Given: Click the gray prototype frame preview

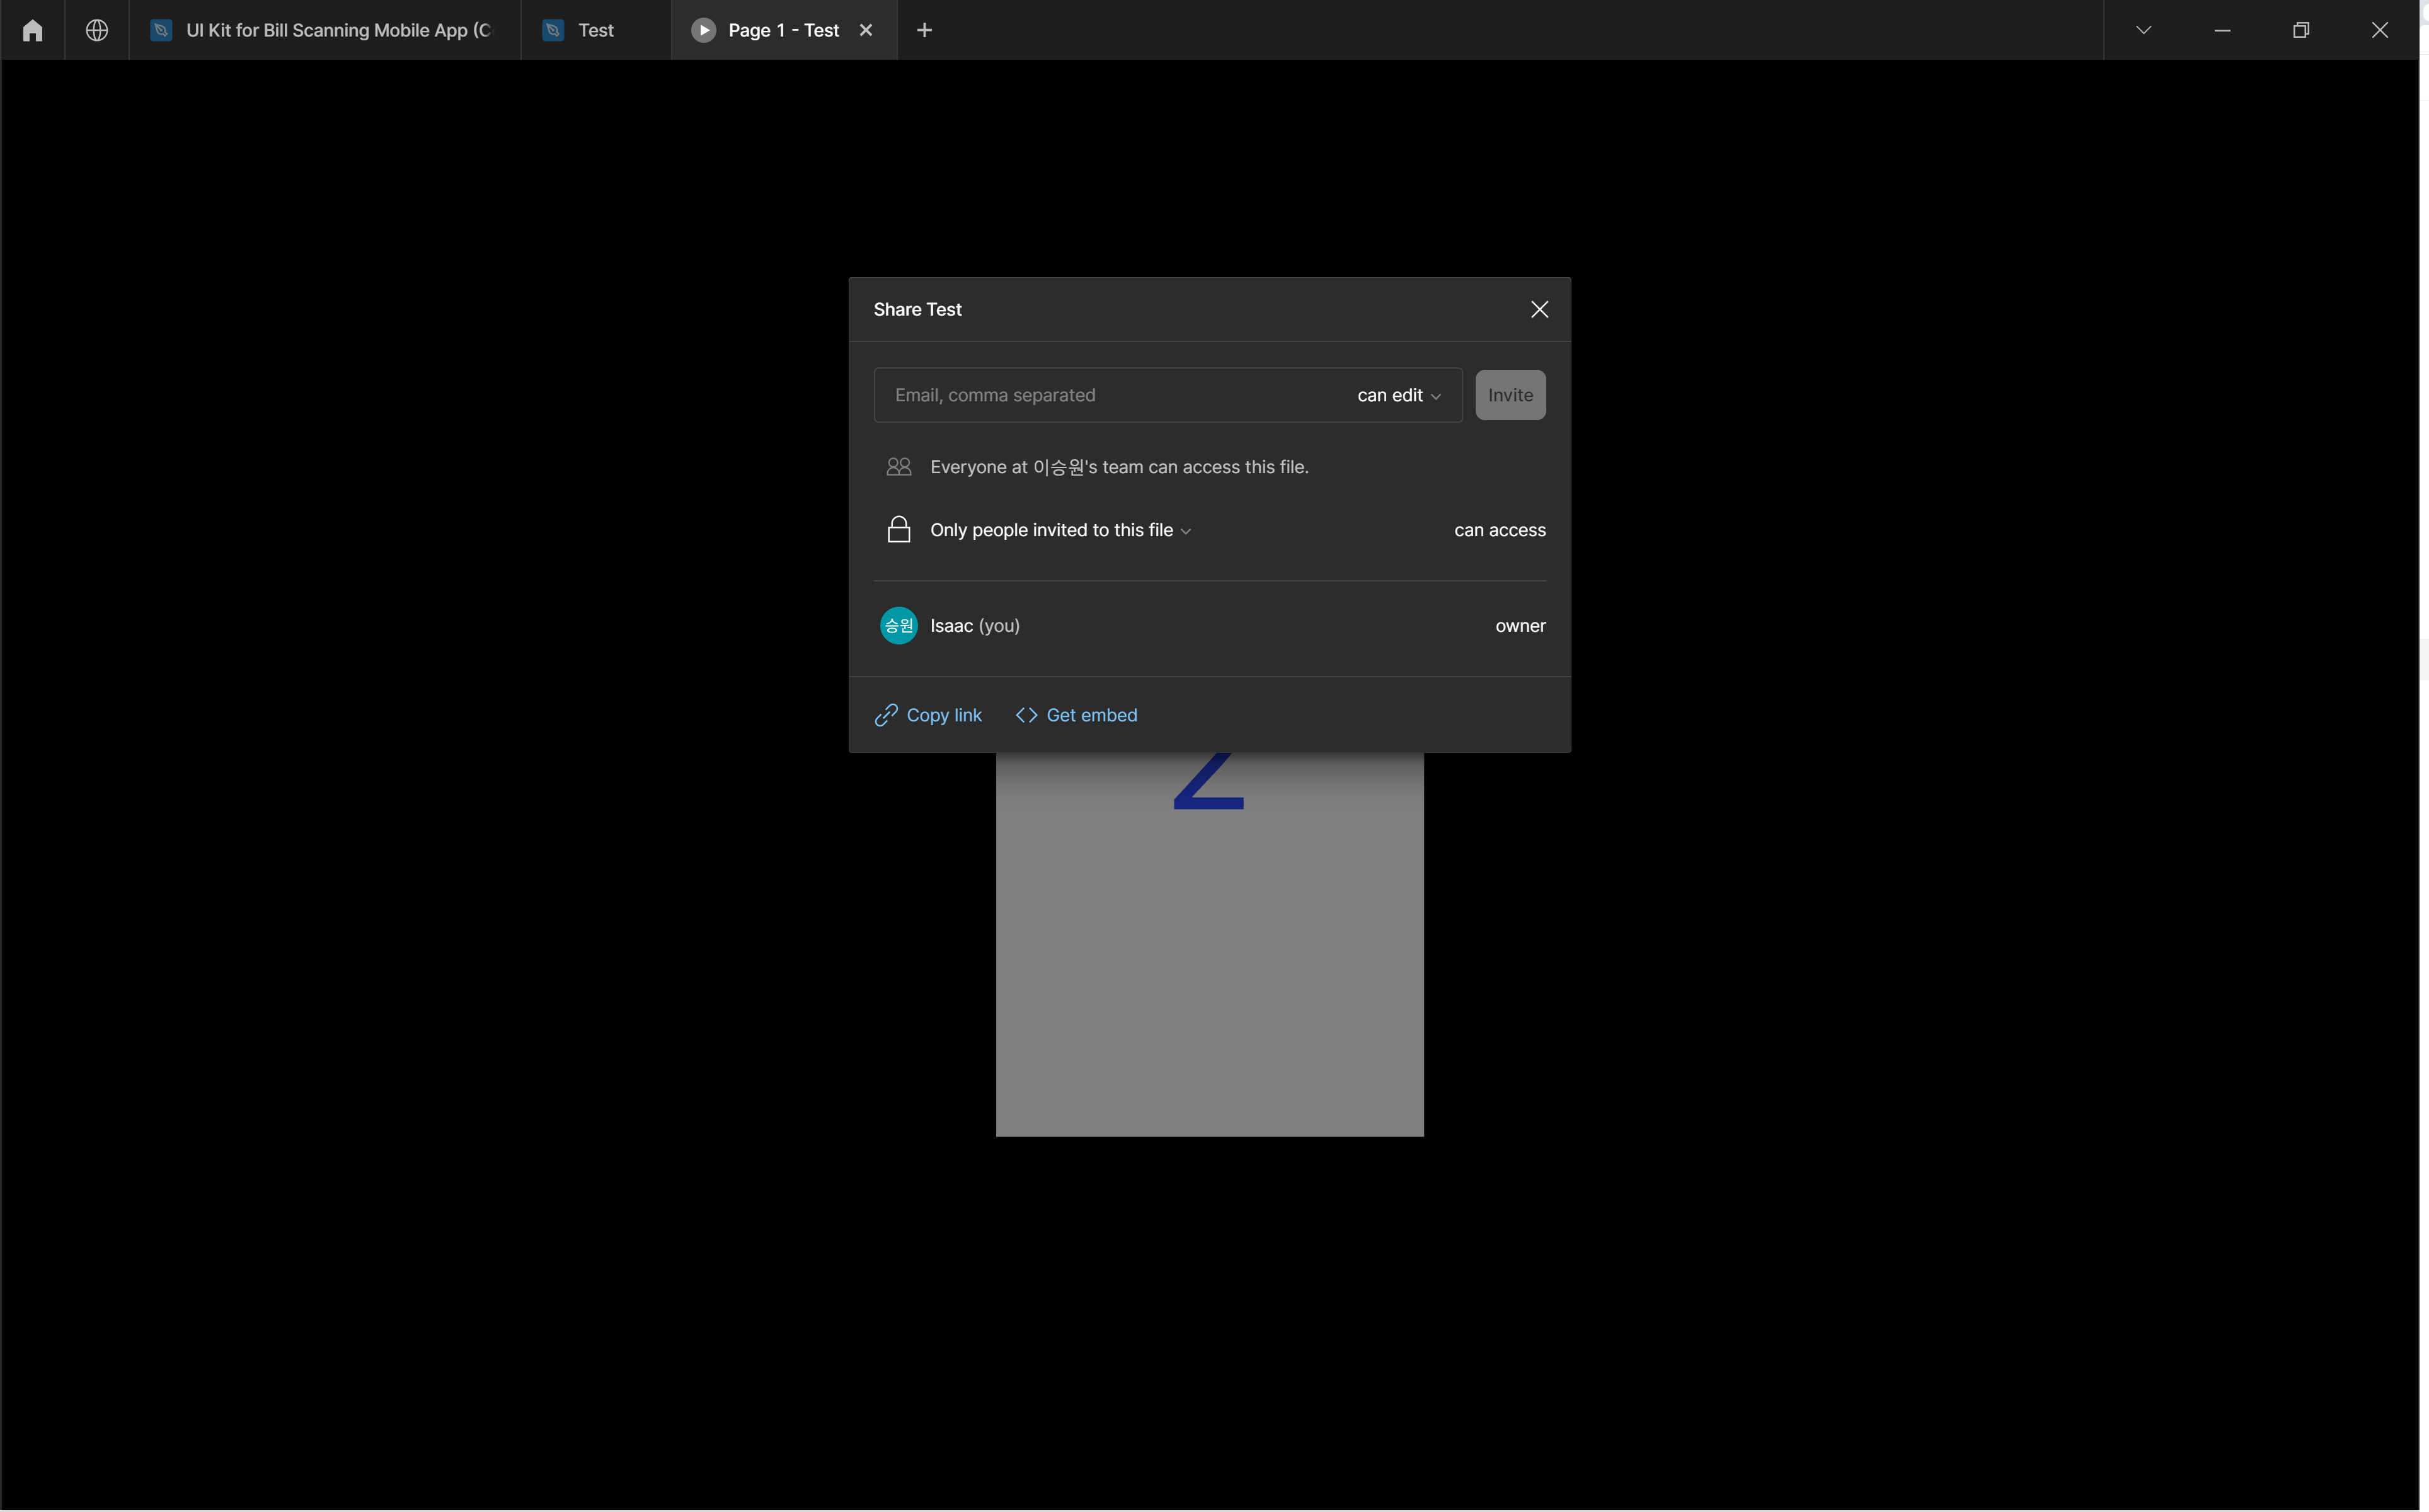Looking at the screenshot, I should [1209, 944].
